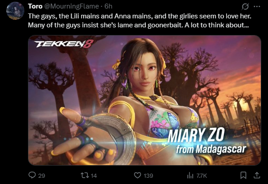Click the reply speech bubble icon
Image resolution: width=268 pixels, height=184 pixels.
coord(32,175)
